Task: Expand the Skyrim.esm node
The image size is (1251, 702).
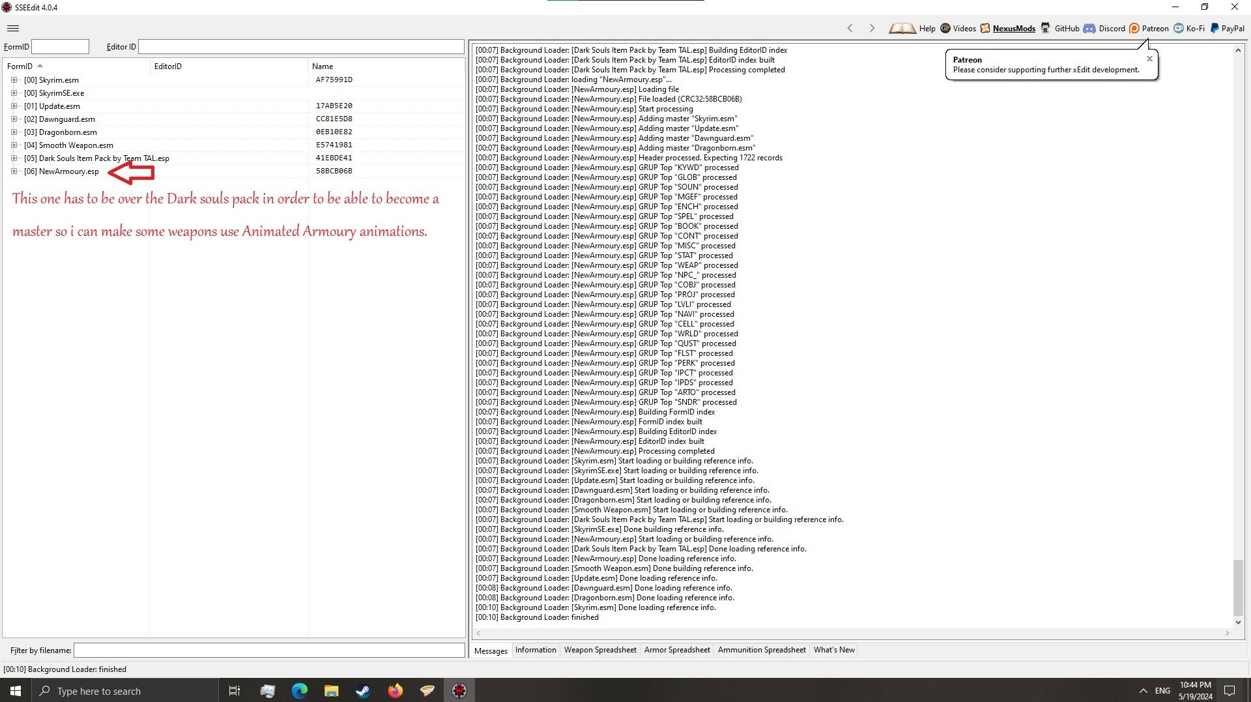Action: 14,80
